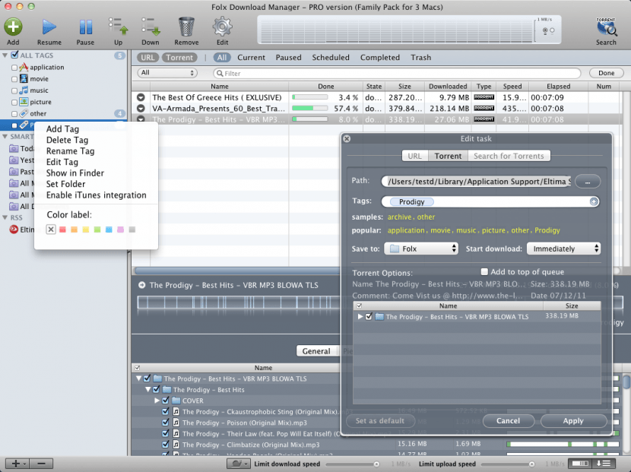This screenshot has width=631, height=472.
Task: Choose Delete Tag from context menu
Action: click(67, 140)
